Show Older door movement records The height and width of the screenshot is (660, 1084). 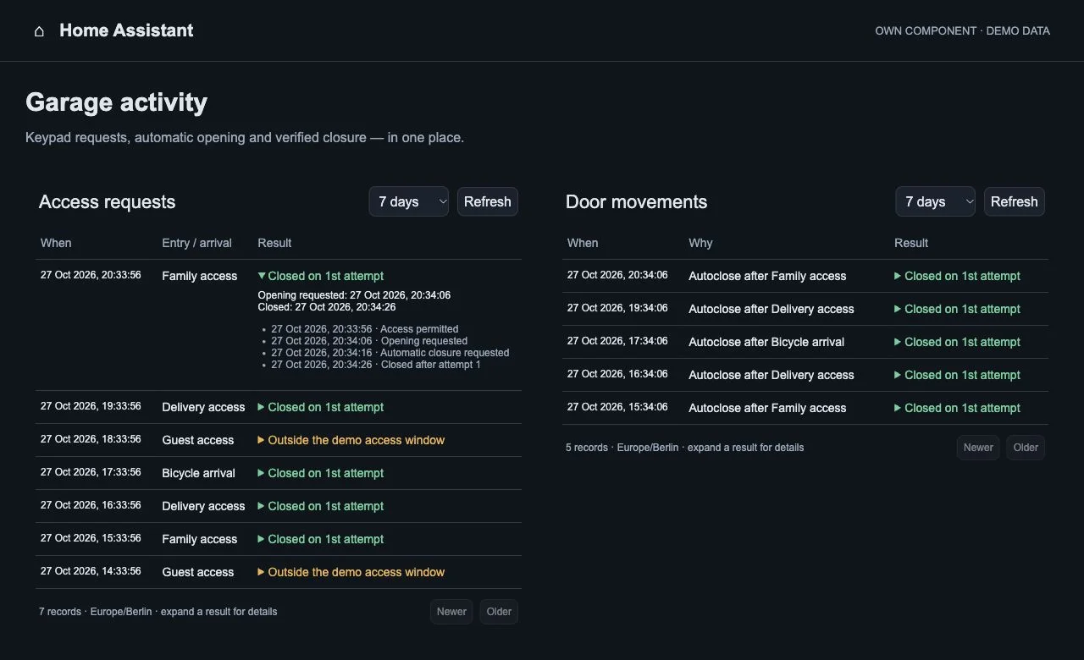(1026, 448)
